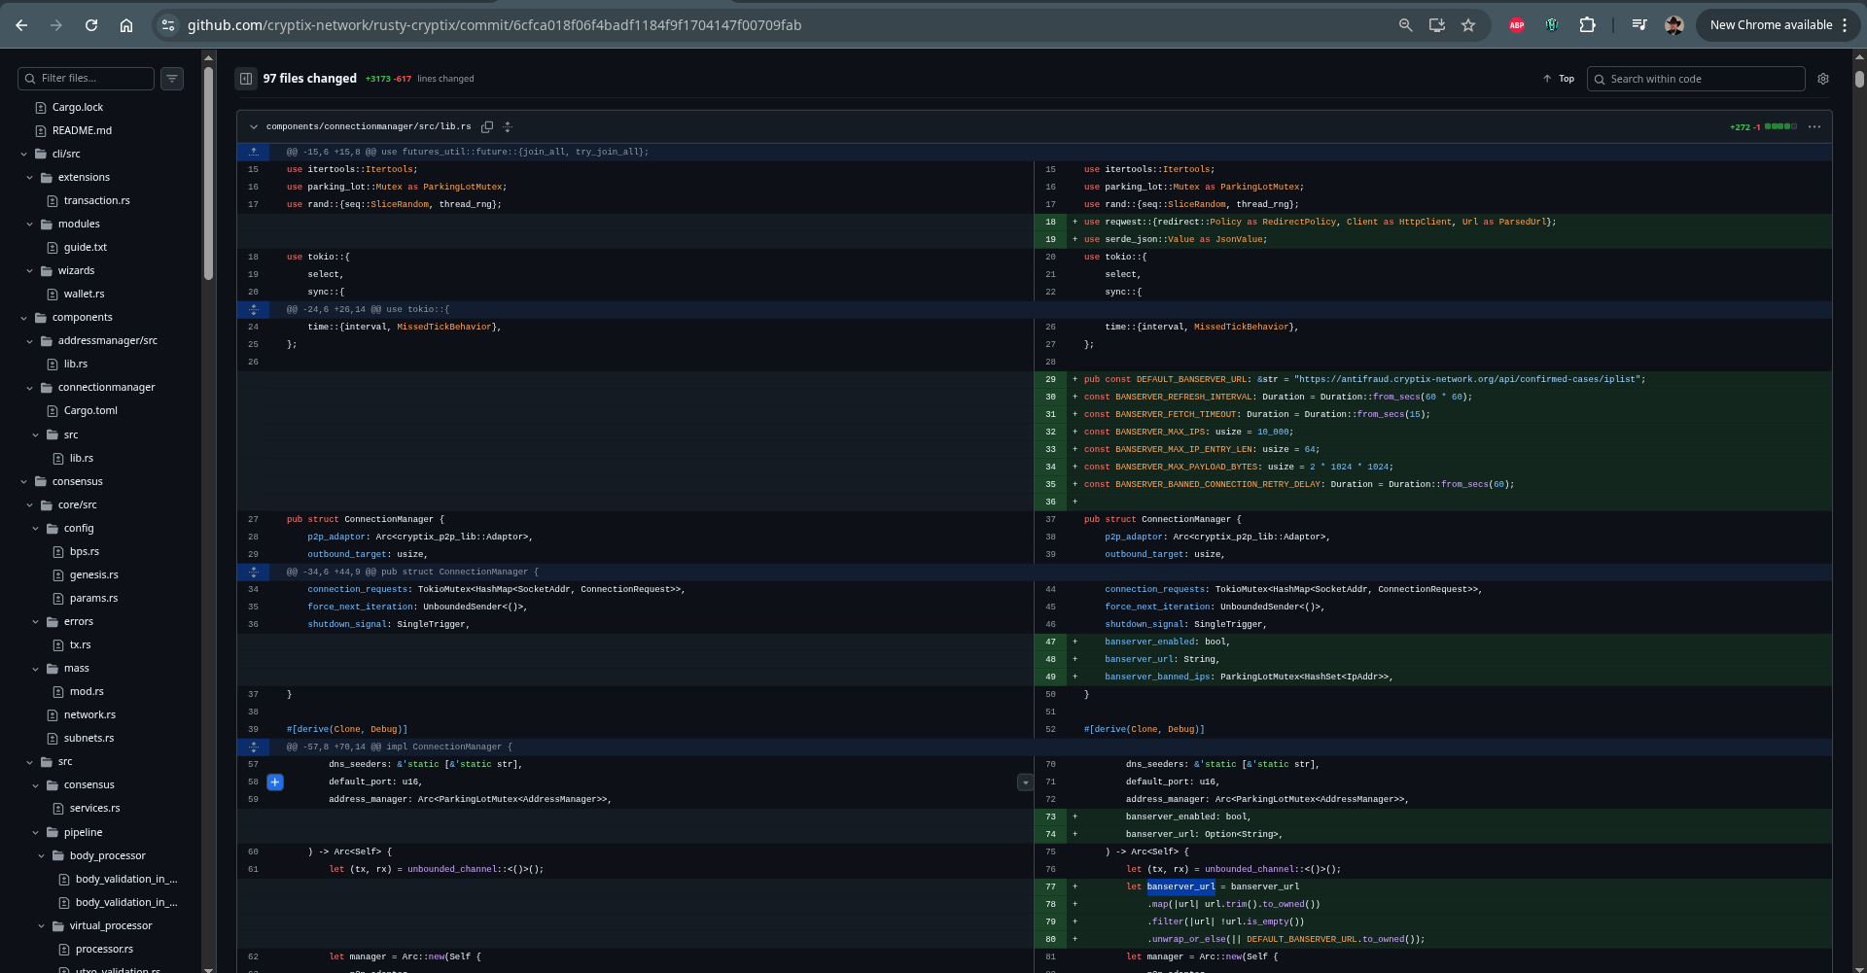Expand all lines icon beside file path
1867x973 pixels.
pyautogui.click(x=508, y=126)
